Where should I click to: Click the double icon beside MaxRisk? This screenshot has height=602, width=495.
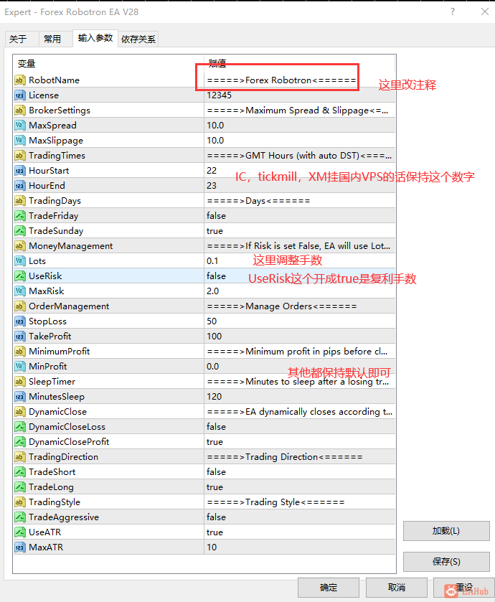pyautogui.click(x=20, y=291)
